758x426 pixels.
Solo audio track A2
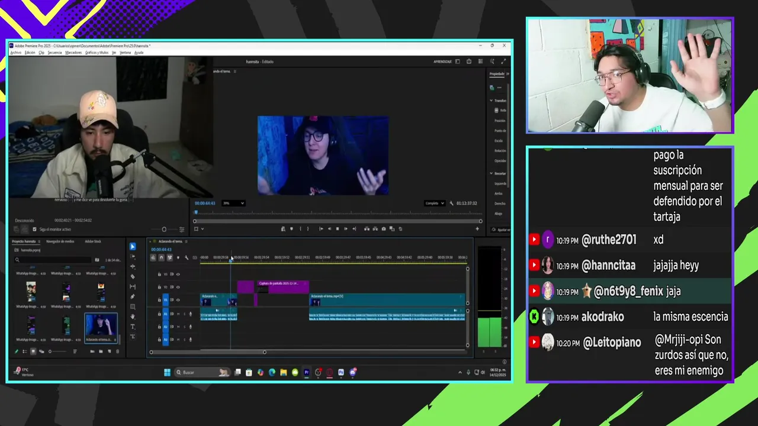[x=184, y=327]
